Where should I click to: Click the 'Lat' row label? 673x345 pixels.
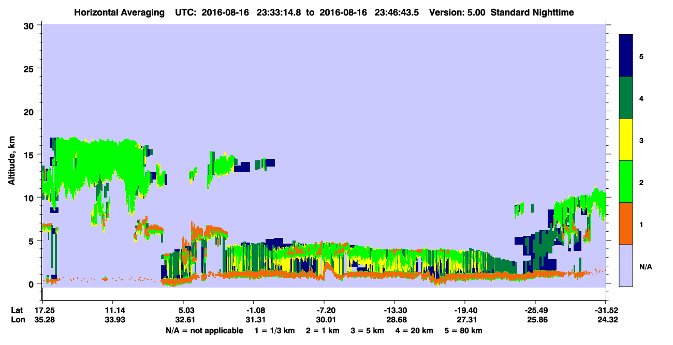pos(16,310)
